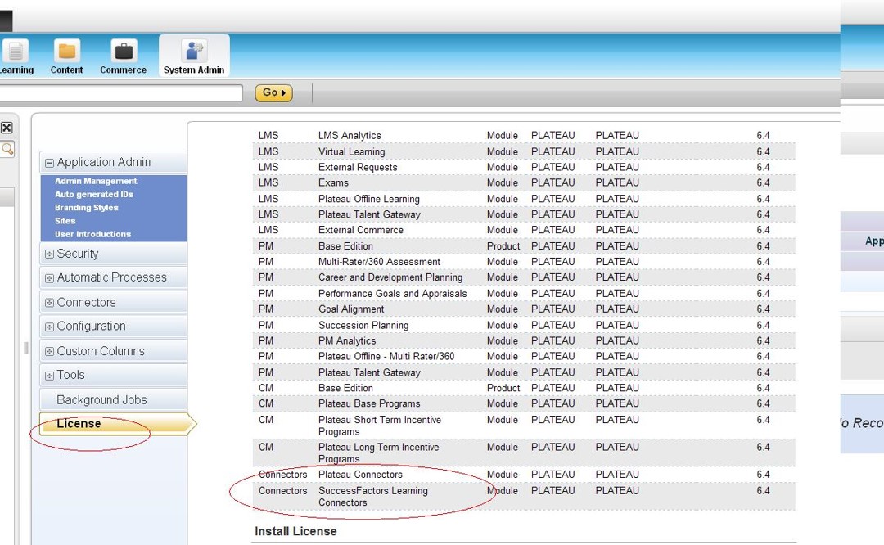This screenshot has height=545, width=884.
Task: Click Base Edition in the CM rows
Action: pos(345,388)
